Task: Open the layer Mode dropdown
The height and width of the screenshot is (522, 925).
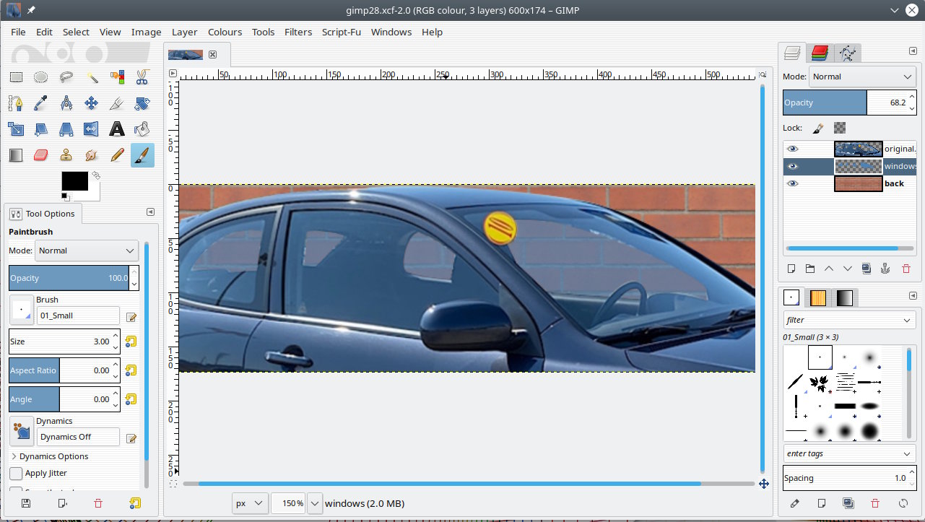Action: coord(861,77)
